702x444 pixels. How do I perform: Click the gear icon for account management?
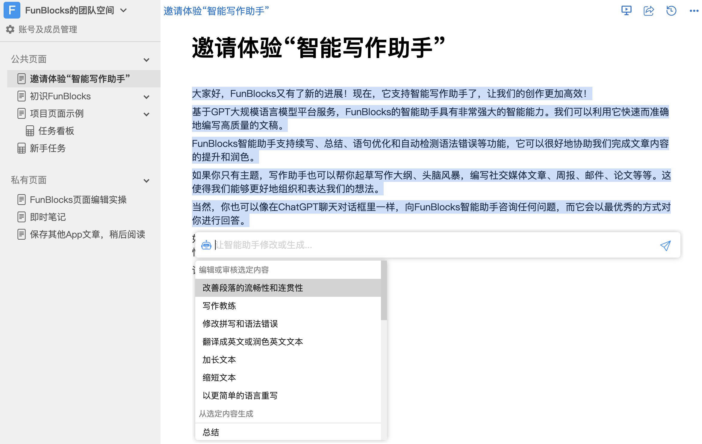[x=10, y=29]
